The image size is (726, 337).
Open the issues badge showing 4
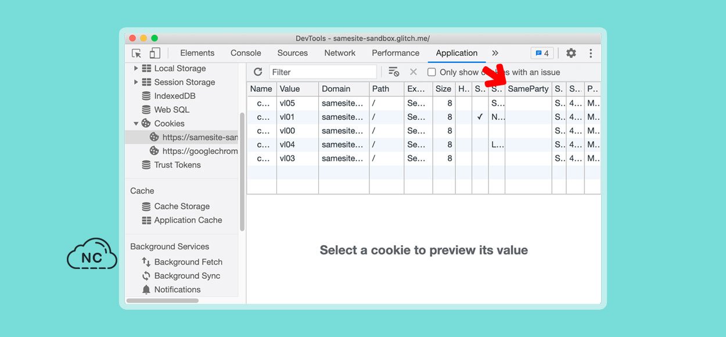(542, 53)
